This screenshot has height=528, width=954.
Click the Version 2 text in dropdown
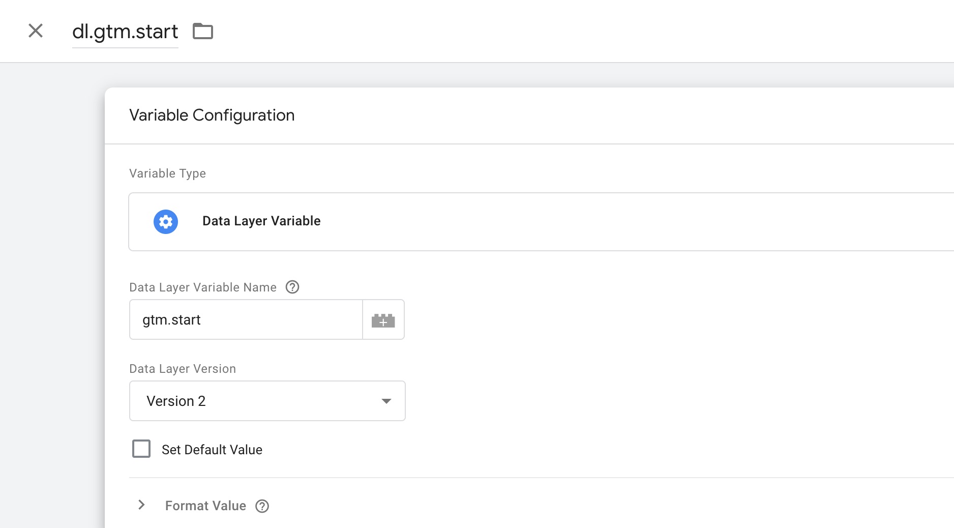click(176, 401)
